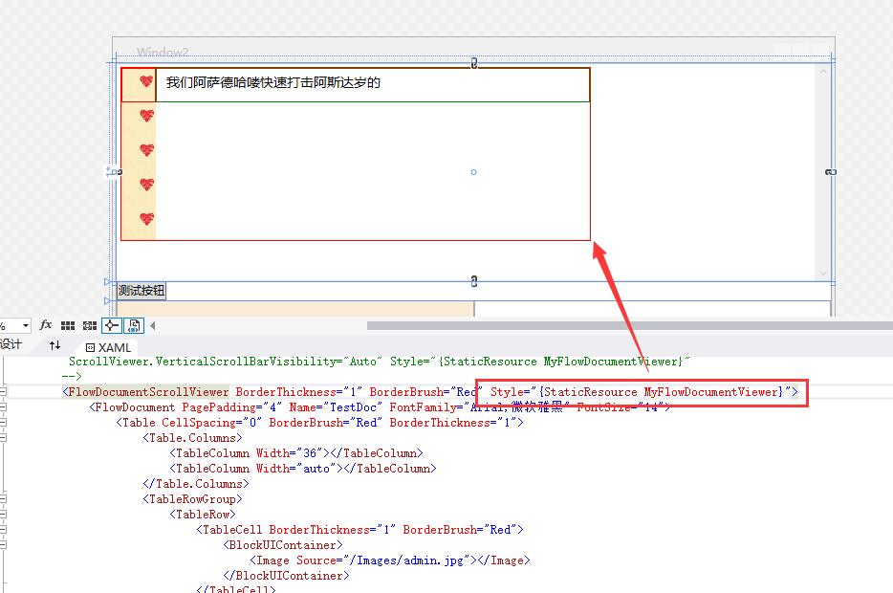The width and height of the screenshot is (893, 593).
Task: Click the /Images/admin.jpg source path
Action: [409, 560]
